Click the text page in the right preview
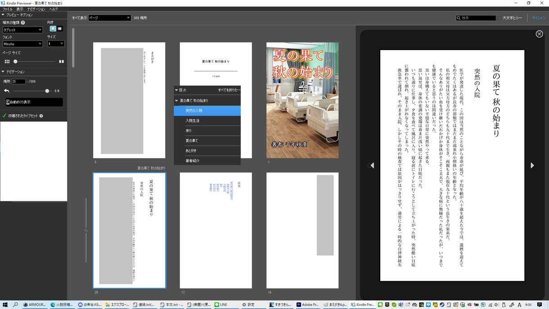The width and height of the screenshot is (549, 309). click(x=452, y=165)
